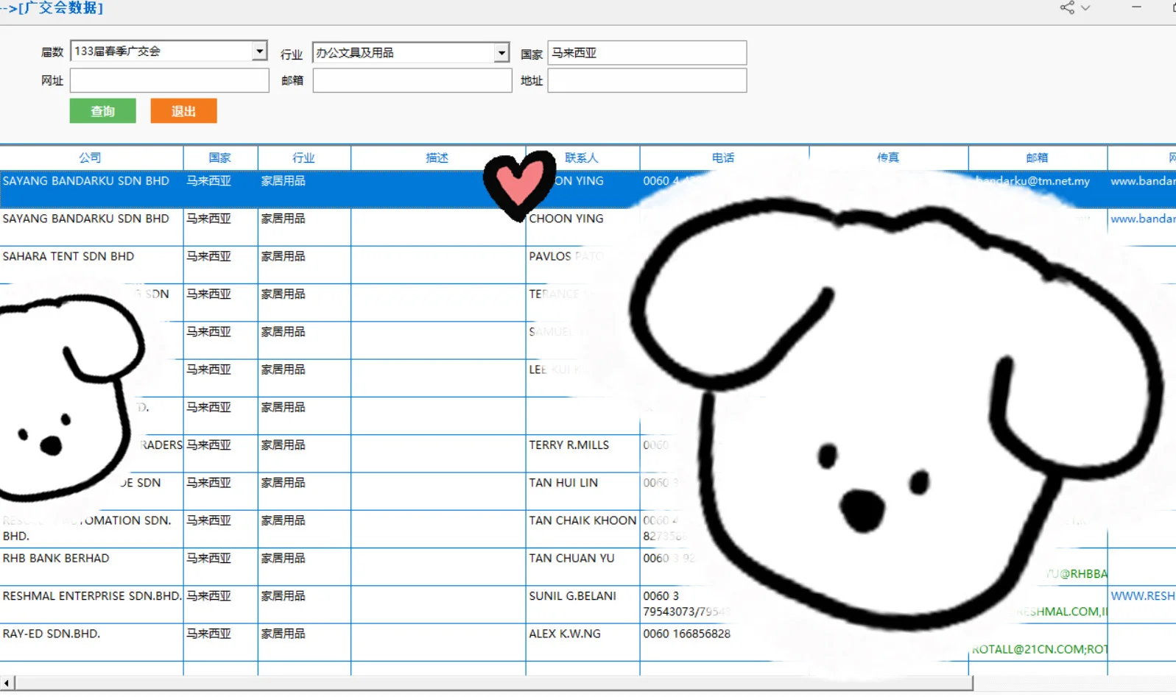Click the orange 退出 button
The width and height of the screenshot is (1176, 697).
click(x=184, y=111)
